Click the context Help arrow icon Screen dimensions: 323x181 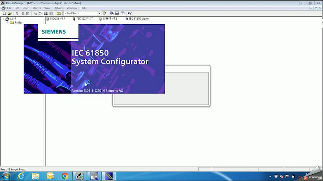click(130, 13)
